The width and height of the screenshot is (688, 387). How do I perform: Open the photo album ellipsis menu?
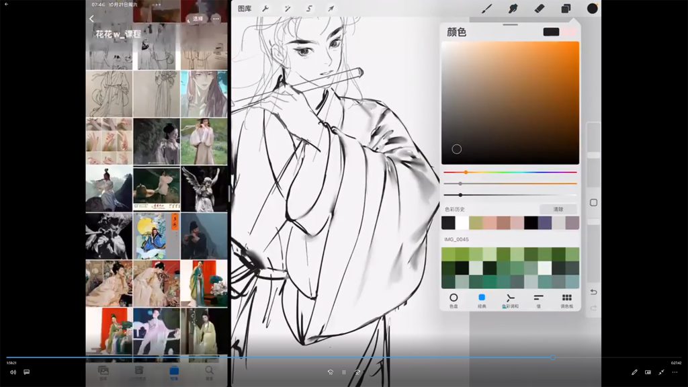click(216, 19)
